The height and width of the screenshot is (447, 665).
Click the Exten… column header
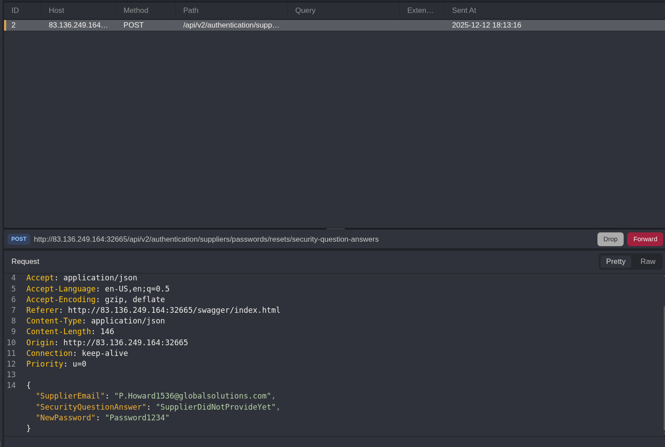(x=420, y=10)
